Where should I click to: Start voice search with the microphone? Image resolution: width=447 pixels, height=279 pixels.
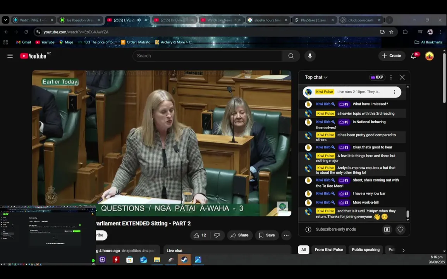coord(310,56)
